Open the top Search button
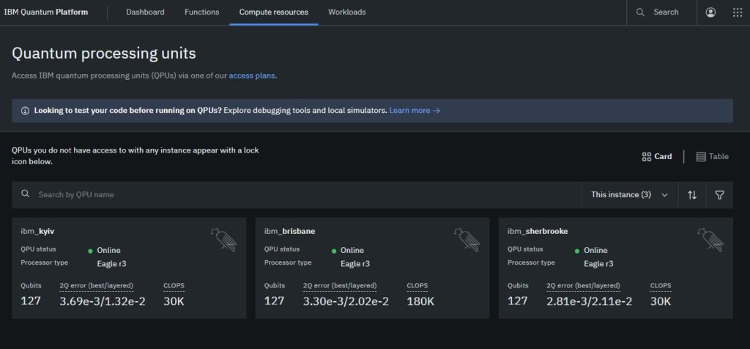This screenshot has width=750, height=349. 658,12
